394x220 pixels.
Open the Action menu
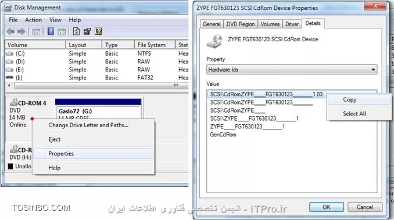click(x=34, y=20)
